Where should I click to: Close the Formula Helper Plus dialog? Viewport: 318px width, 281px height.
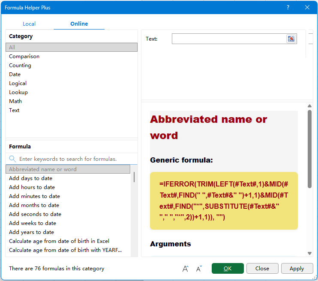click(307, 8)
